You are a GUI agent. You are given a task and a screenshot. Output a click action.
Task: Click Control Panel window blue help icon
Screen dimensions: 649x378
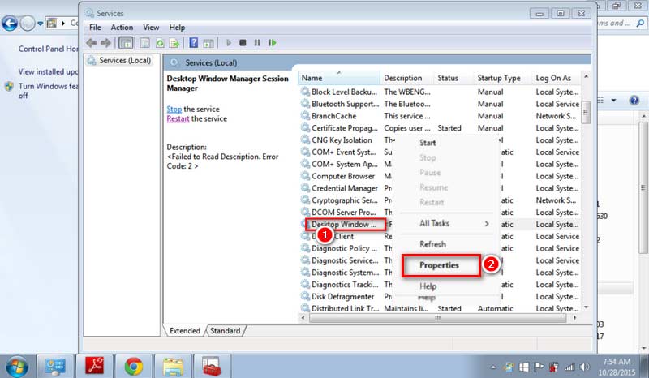(634, 101)
